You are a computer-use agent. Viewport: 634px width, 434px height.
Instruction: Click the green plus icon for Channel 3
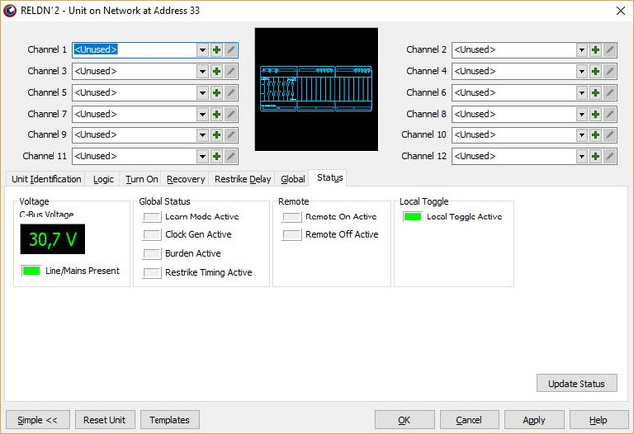coord(217,71)
